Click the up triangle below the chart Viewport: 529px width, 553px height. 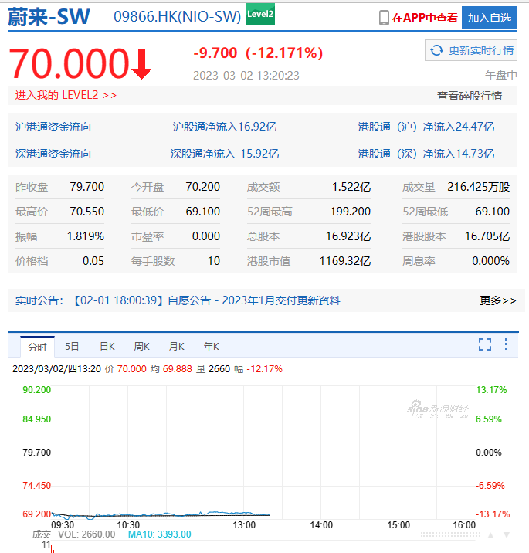click(x=490, y=535)
